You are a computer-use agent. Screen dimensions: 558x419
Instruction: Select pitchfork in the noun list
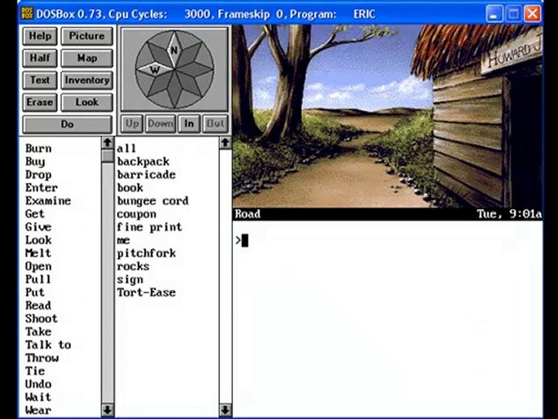(146, 253)
